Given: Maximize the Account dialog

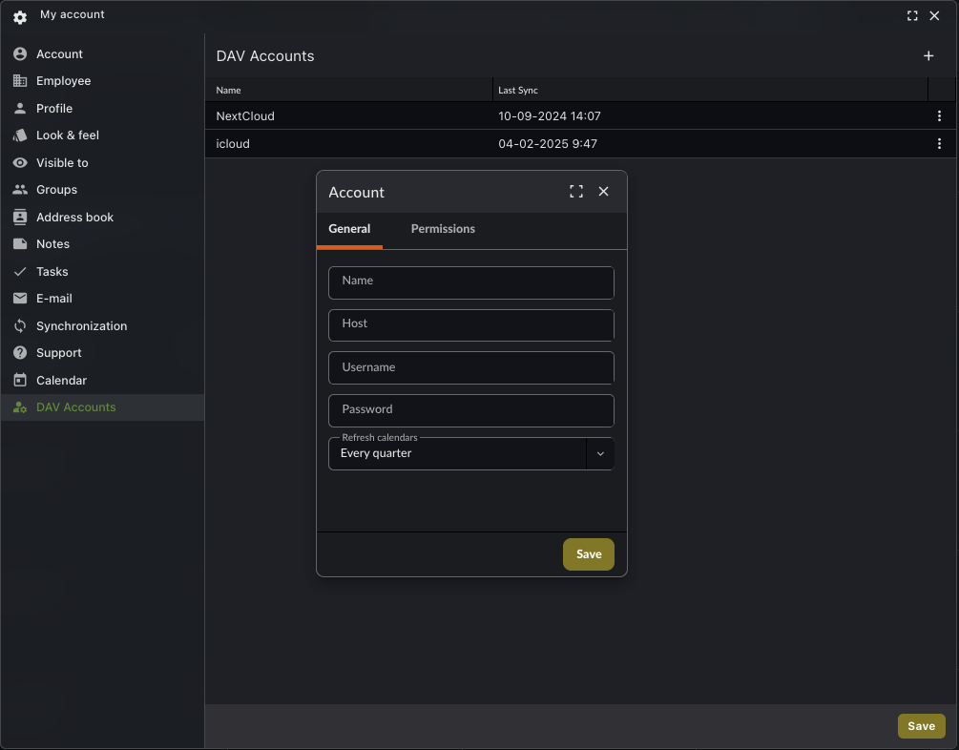Looking at the screenshot, I should point(576,192).
